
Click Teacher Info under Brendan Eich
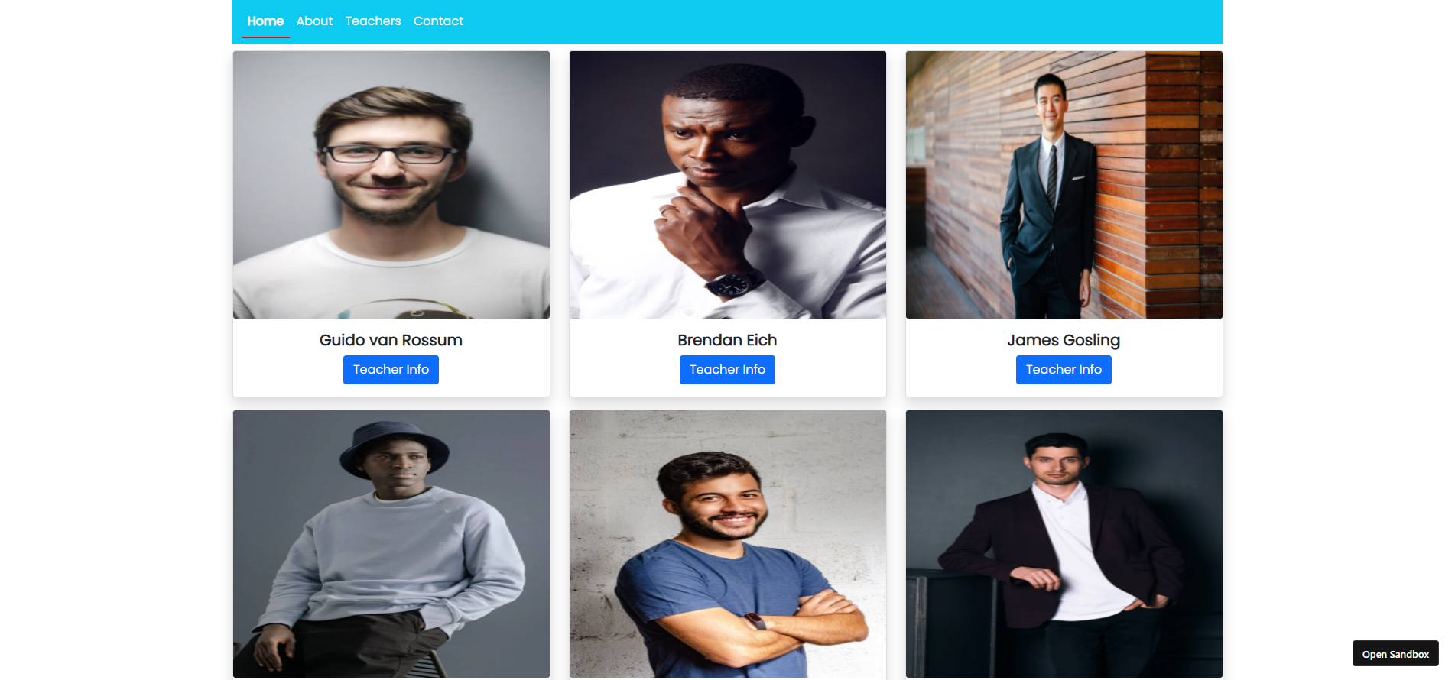pos(727,370)
